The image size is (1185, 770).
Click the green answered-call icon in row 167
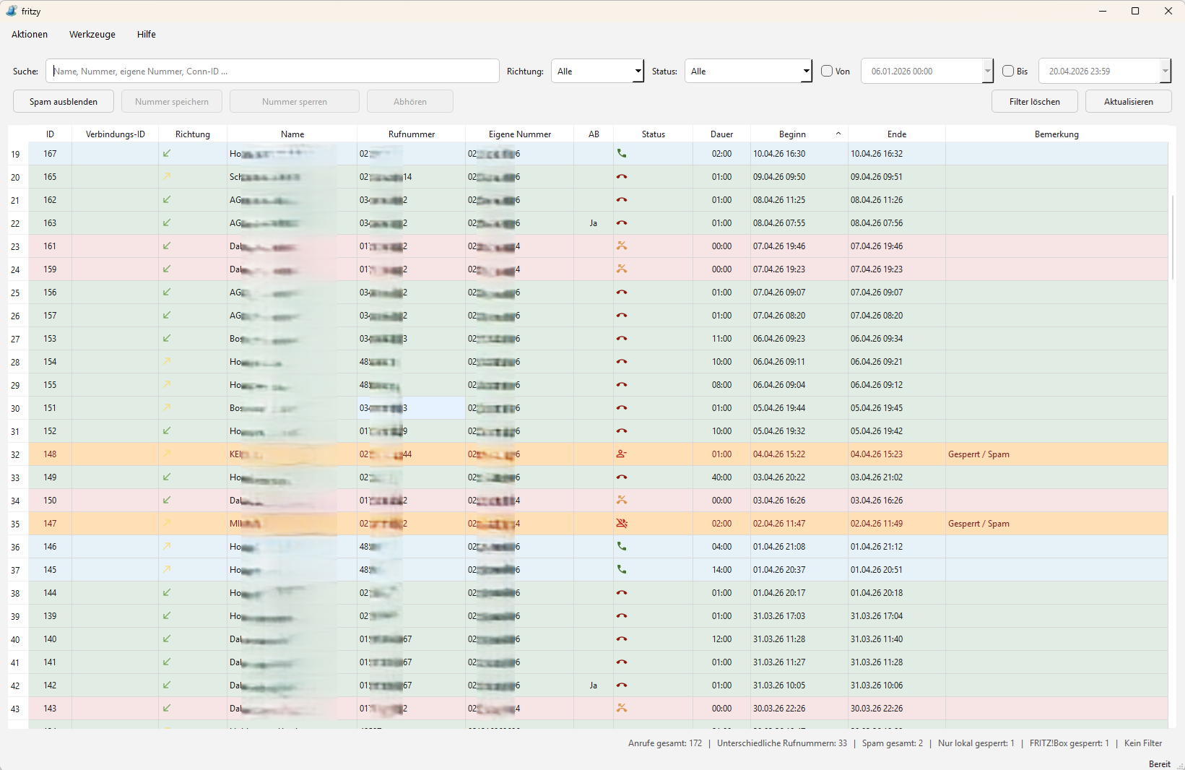622,154
